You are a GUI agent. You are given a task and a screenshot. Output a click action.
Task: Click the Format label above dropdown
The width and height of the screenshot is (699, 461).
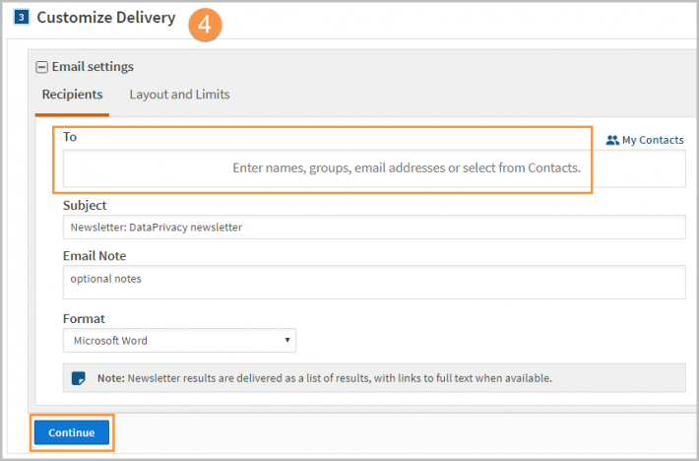click(84, 319)
